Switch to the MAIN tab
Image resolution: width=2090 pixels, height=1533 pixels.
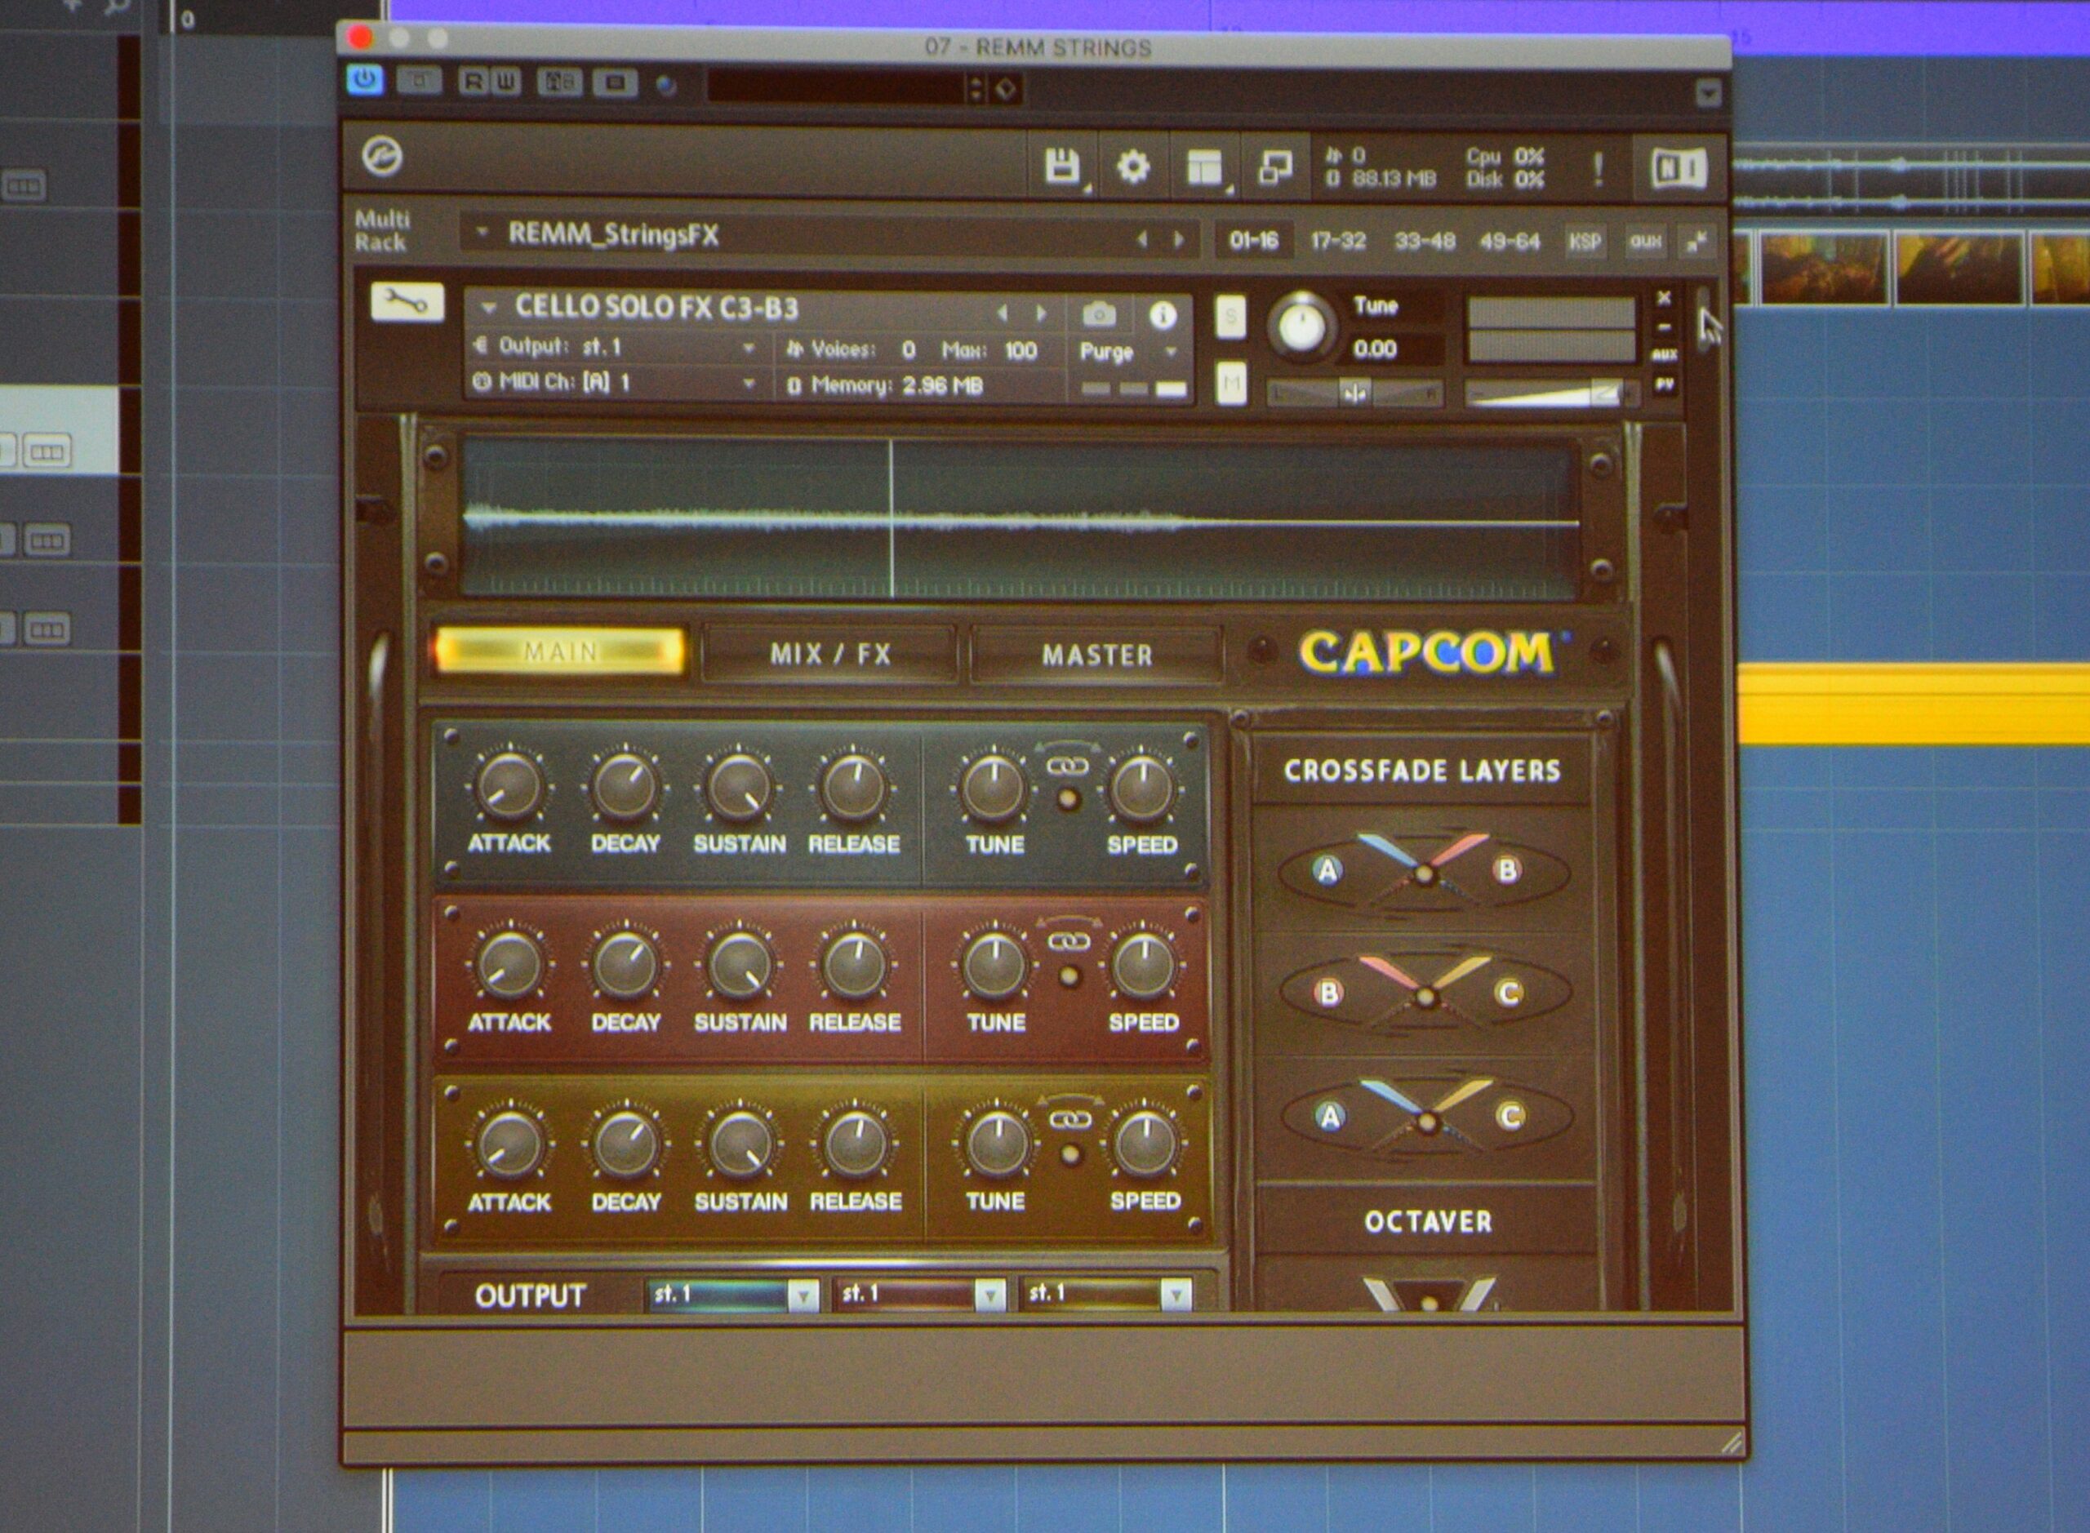[x=559, y=652]
